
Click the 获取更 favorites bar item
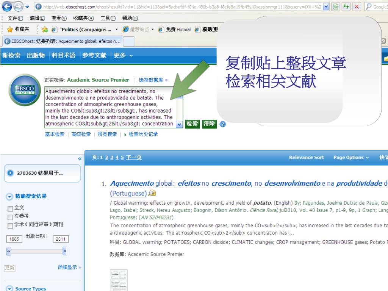[206, 30]
